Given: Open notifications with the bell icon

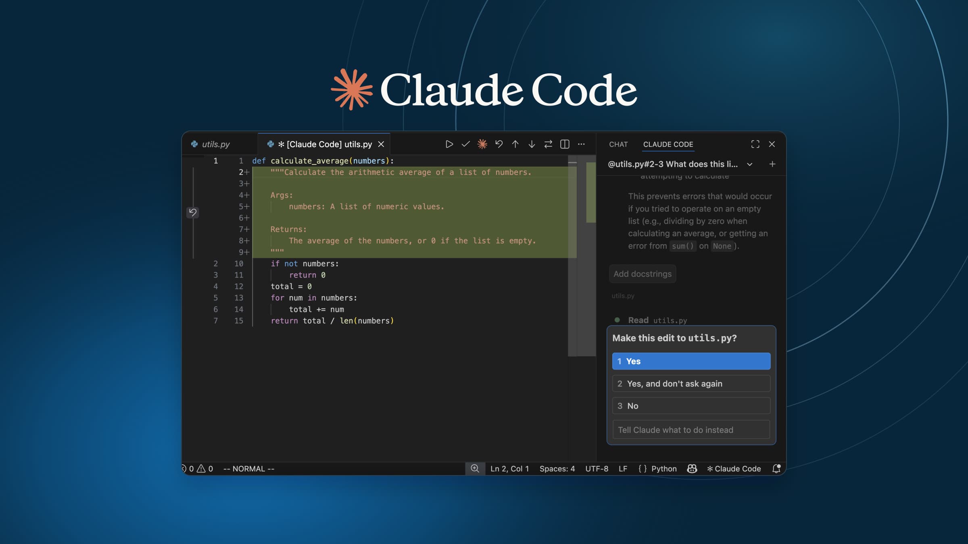Looking at the screenshot, I should pos(776,469).
